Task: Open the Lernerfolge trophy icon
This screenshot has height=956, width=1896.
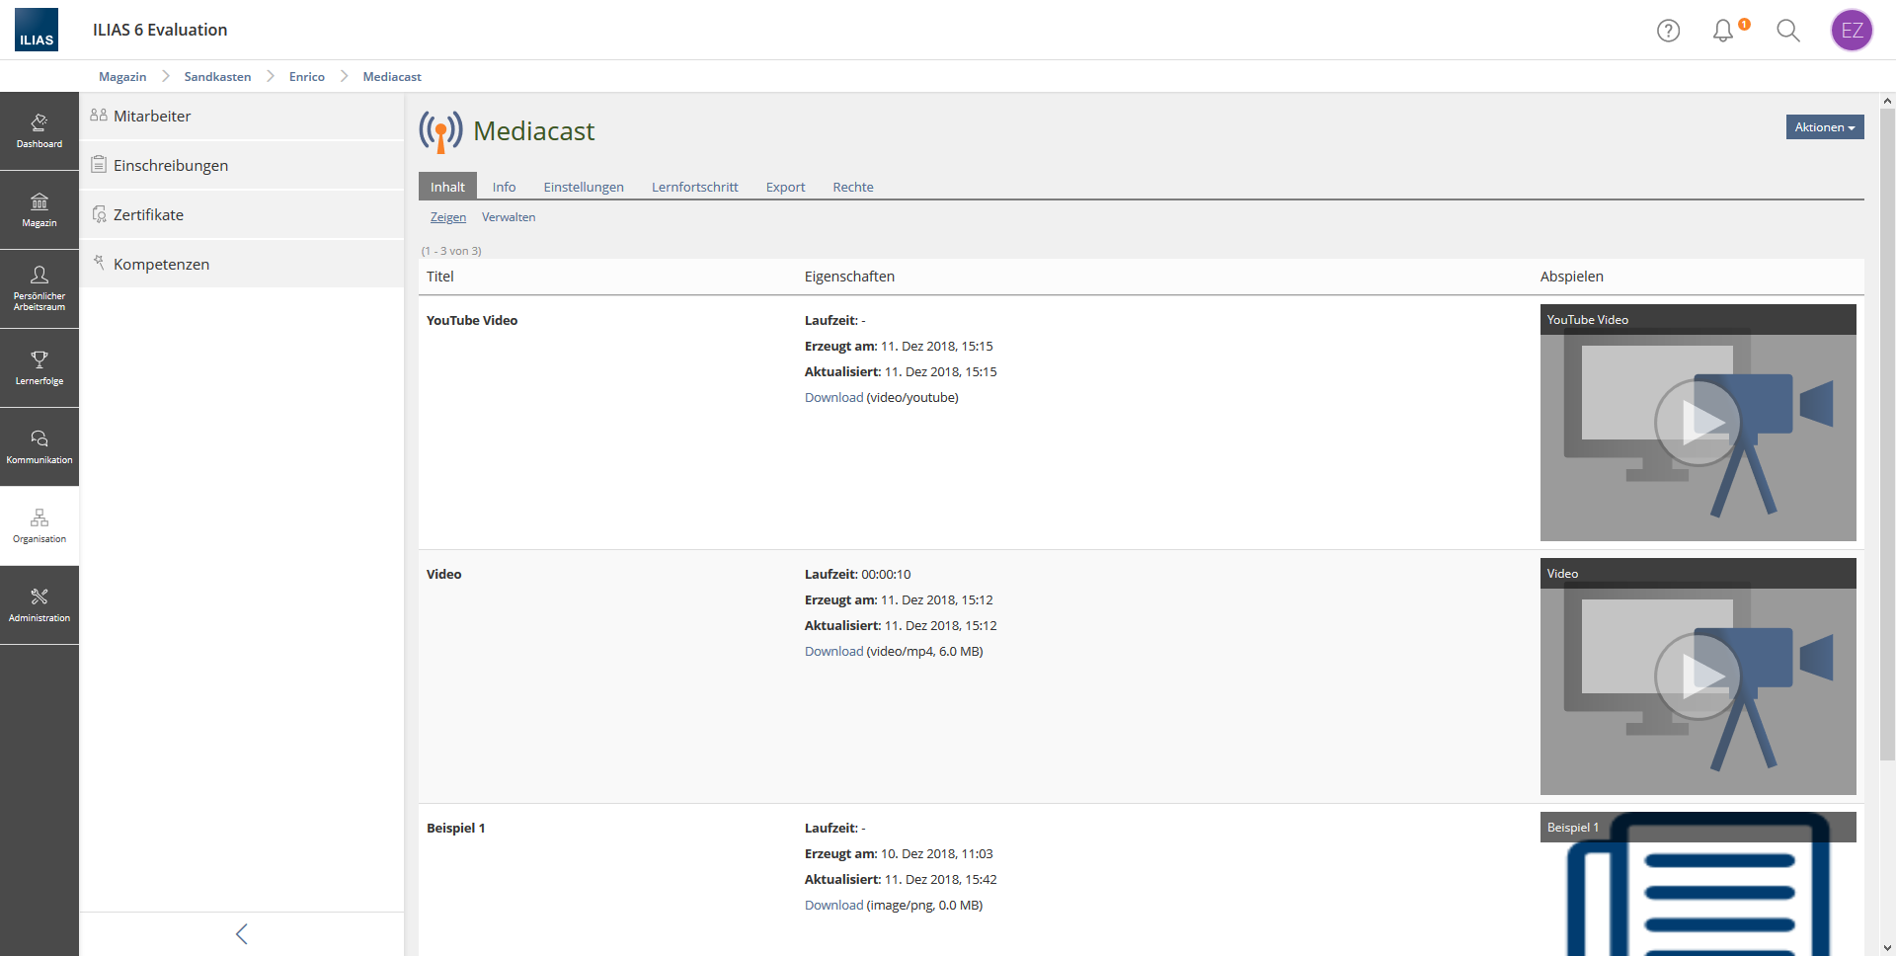Action: pyautogui.click(x=39, y=367)
